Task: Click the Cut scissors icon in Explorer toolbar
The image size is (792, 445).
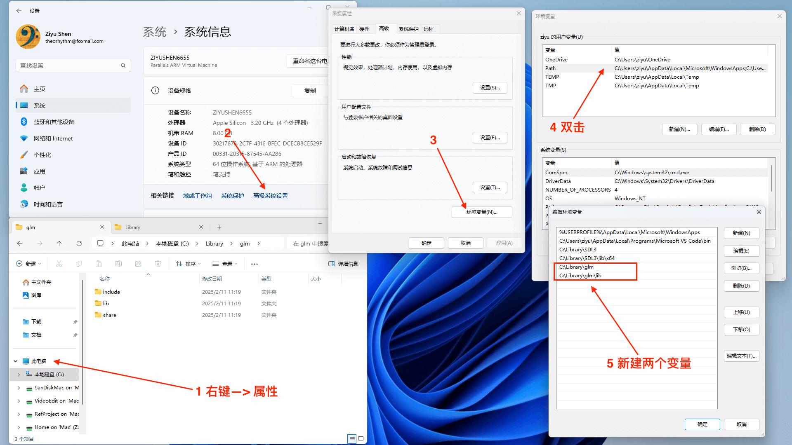Action: tap(59, 264)
